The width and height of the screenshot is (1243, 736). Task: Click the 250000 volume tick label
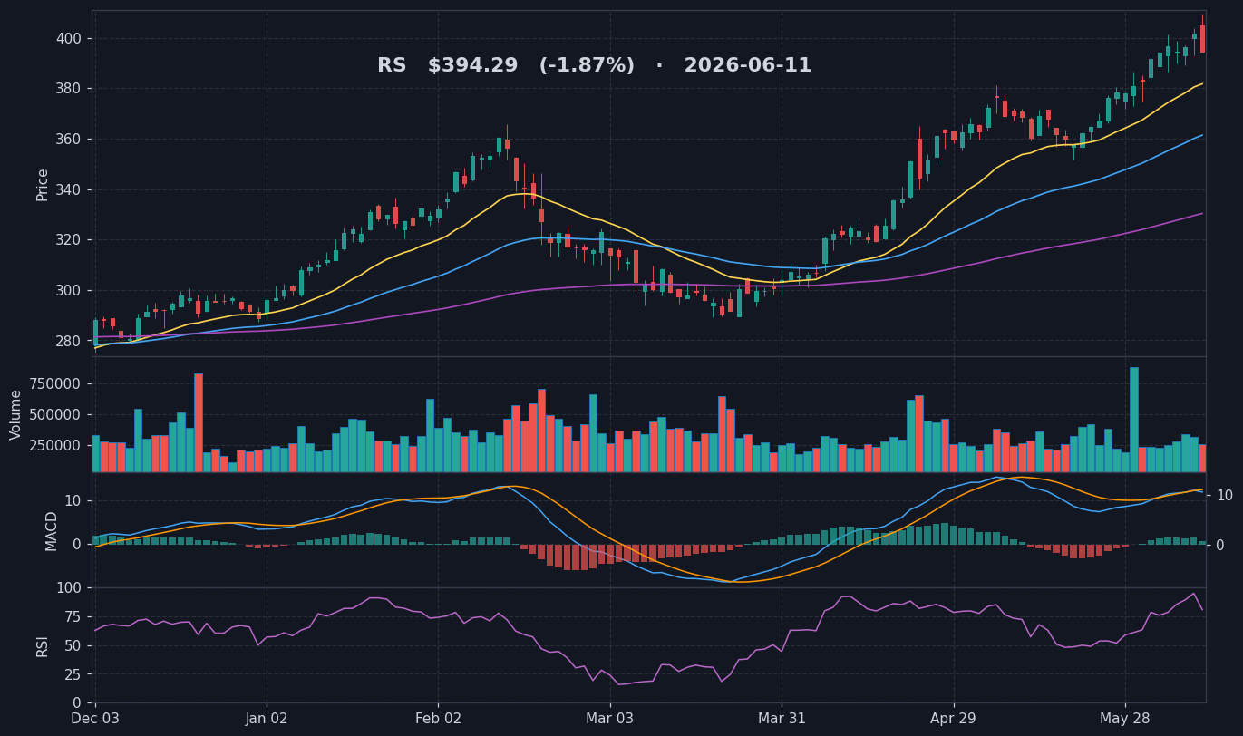coord(56,446)
